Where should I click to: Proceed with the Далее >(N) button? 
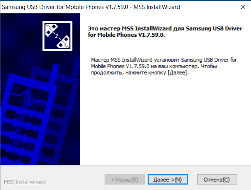(x=168, y=179)
